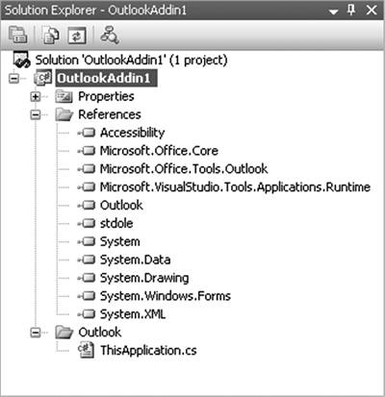Click the Show All Files icon
This screenshot has width=385, height=397.
[51, 35]
